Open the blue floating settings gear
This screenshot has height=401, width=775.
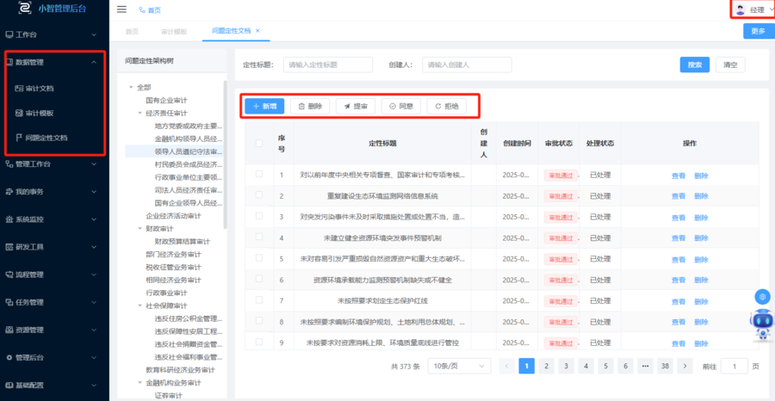pos(761,297)
